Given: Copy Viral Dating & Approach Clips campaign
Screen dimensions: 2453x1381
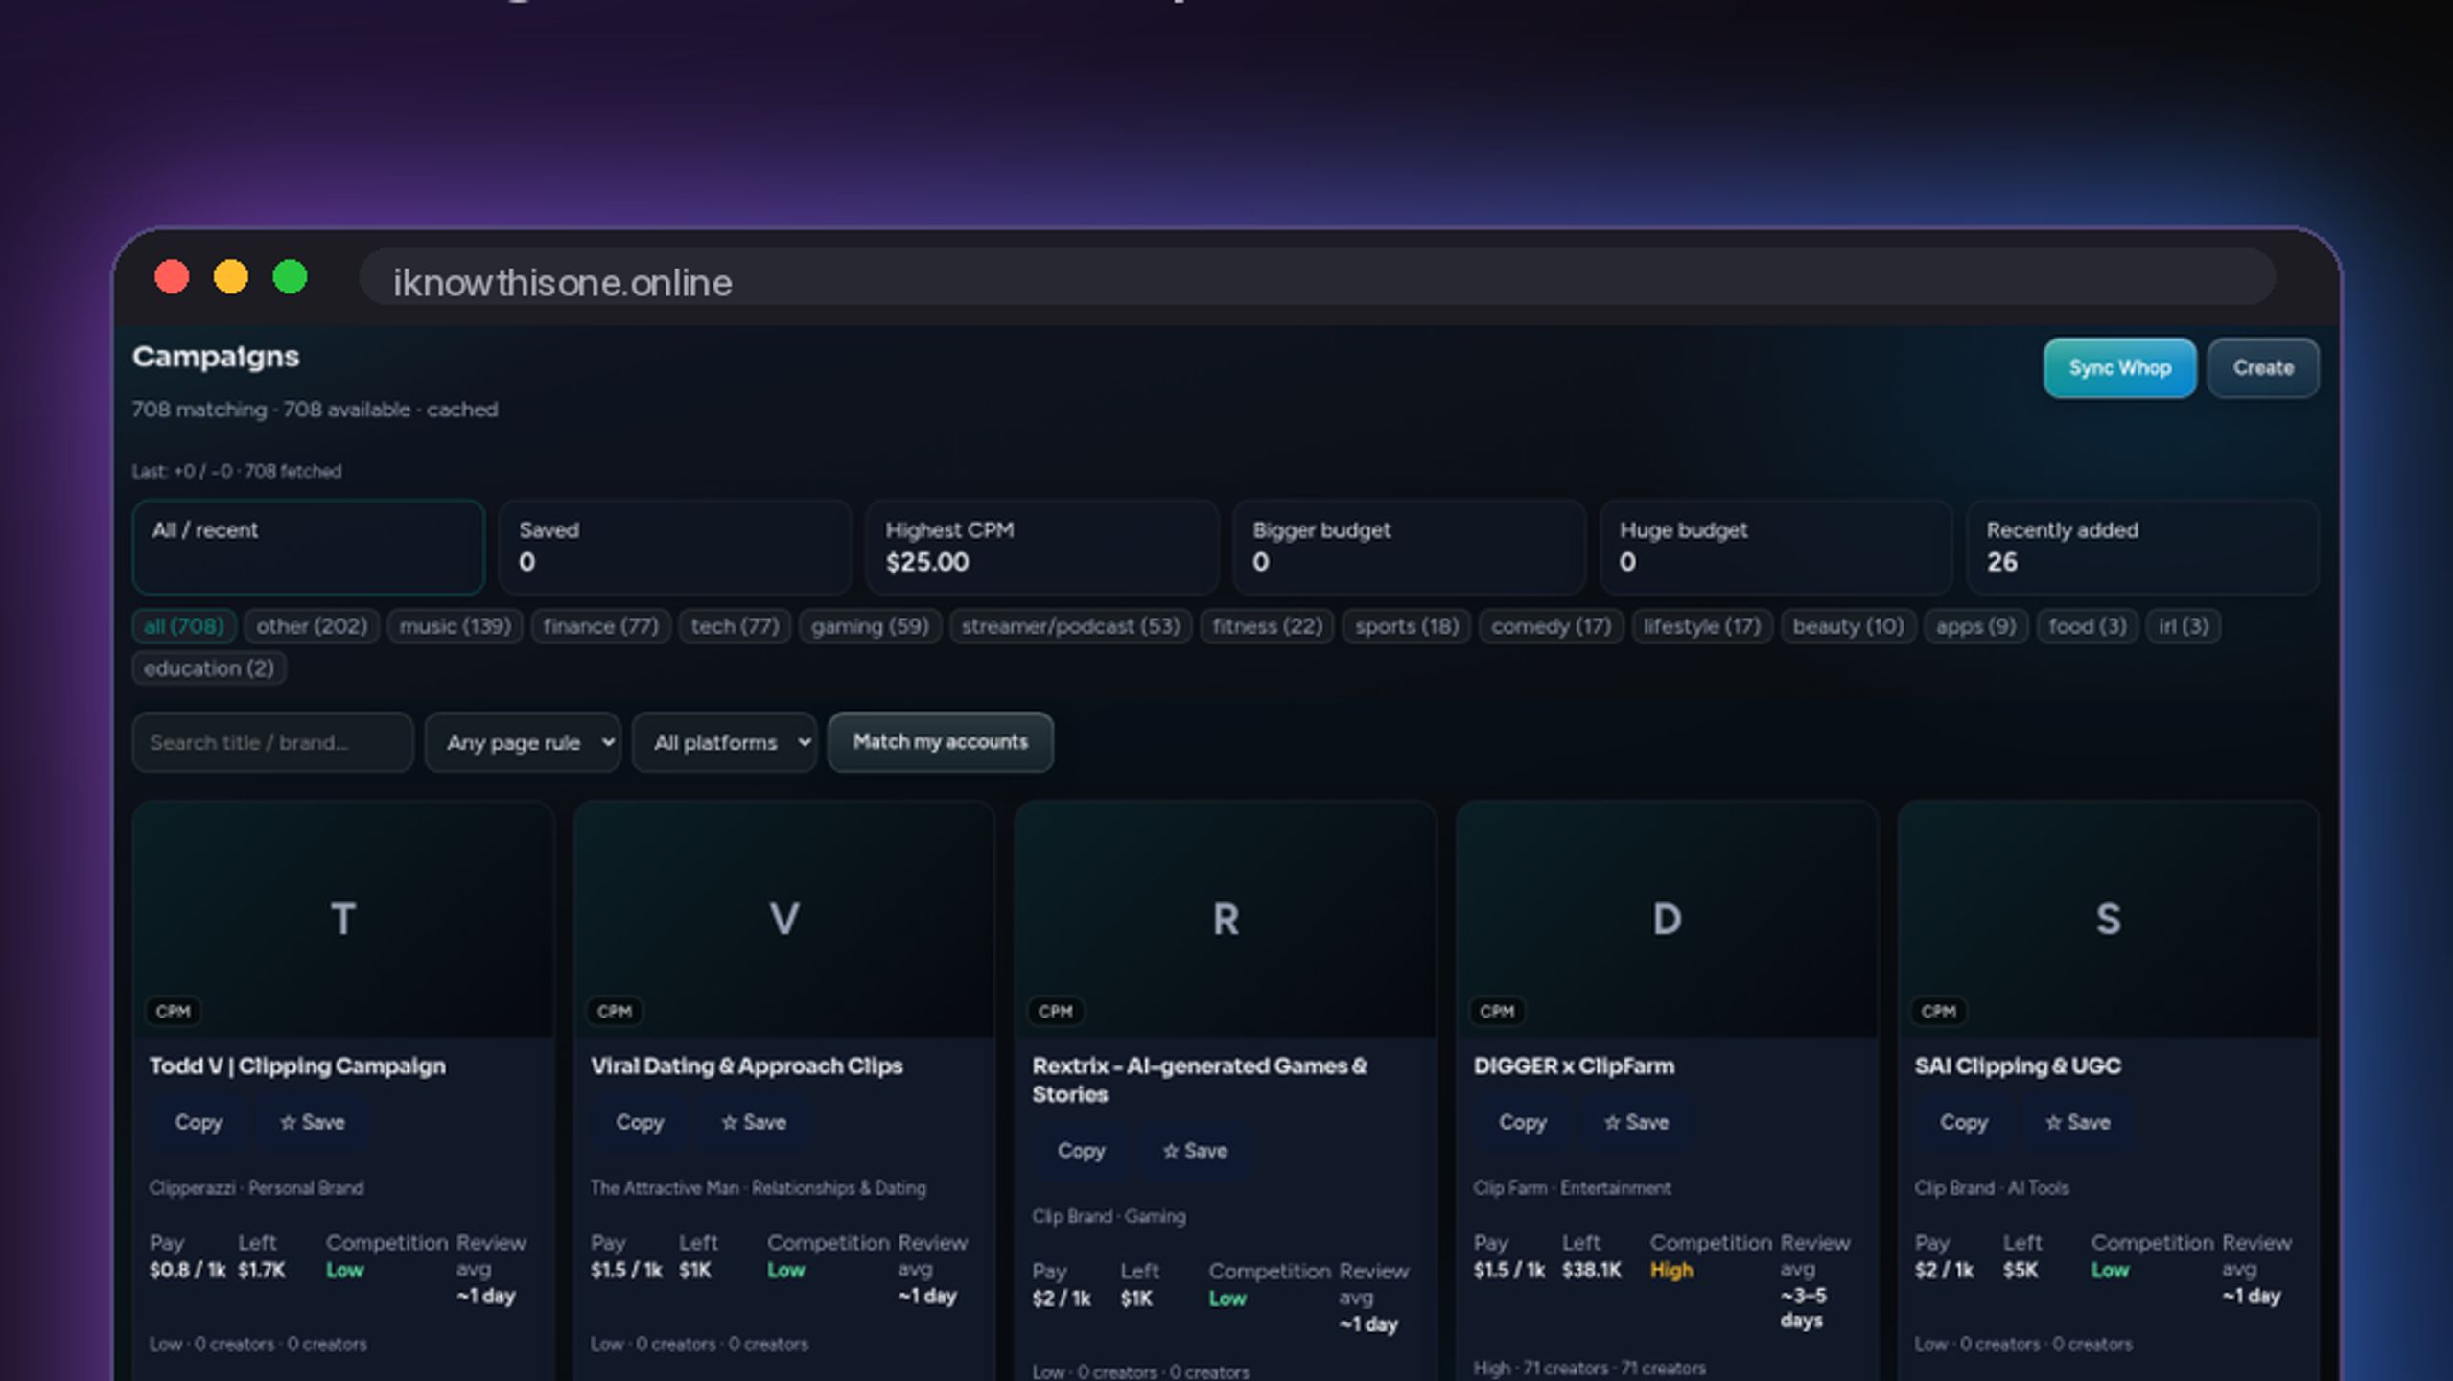Looking at the screenshot, I should pos(640,1122).
